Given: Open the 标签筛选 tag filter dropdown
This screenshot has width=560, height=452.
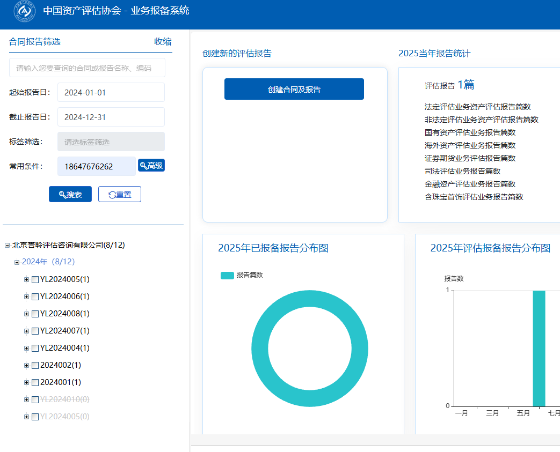Looking at the screenshot, I should 111,142.
